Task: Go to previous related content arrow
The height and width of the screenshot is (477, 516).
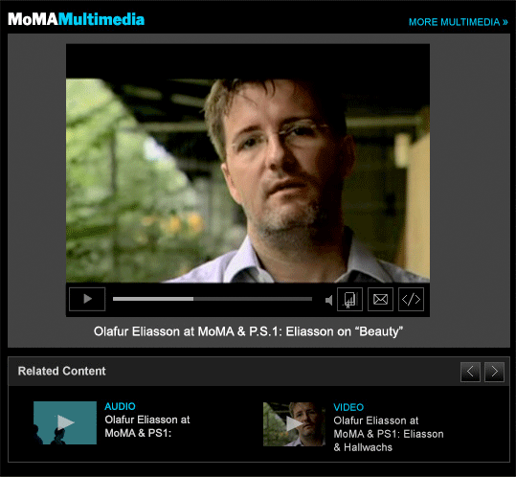Action: coord(470,372)
